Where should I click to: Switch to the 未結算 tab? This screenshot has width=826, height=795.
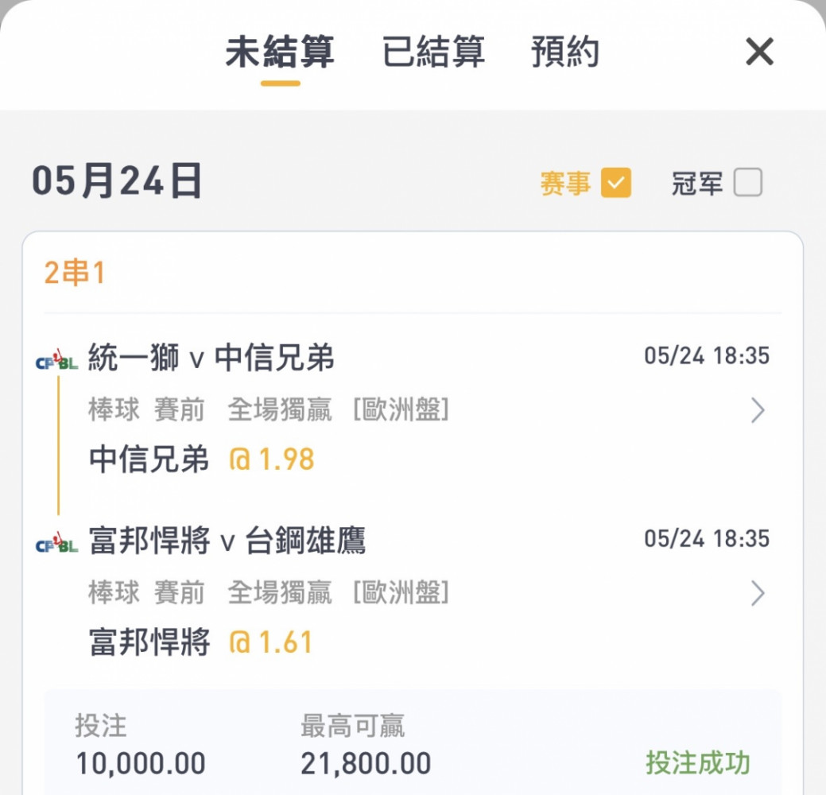point(280,52)
